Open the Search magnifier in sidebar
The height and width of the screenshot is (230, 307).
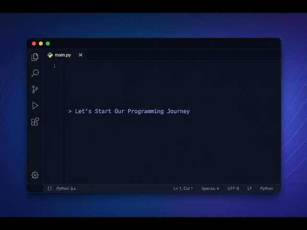tap(35, 73)
